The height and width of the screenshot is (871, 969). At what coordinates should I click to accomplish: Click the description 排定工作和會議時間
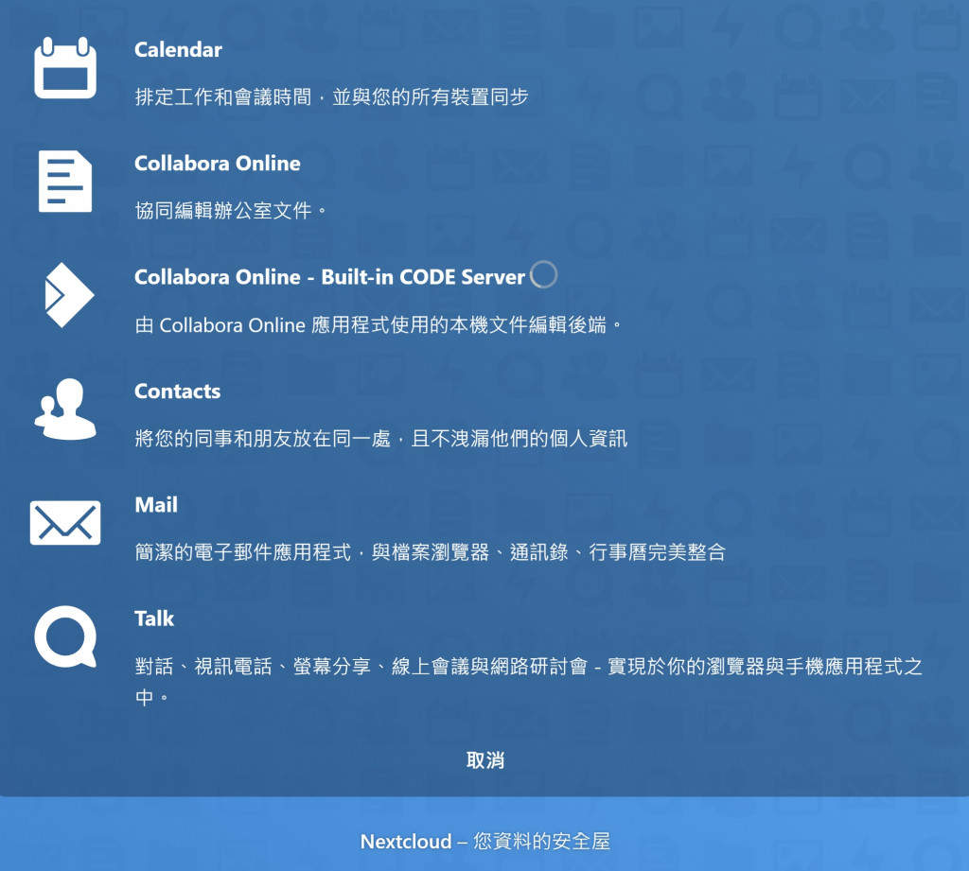tap(332, 97)
